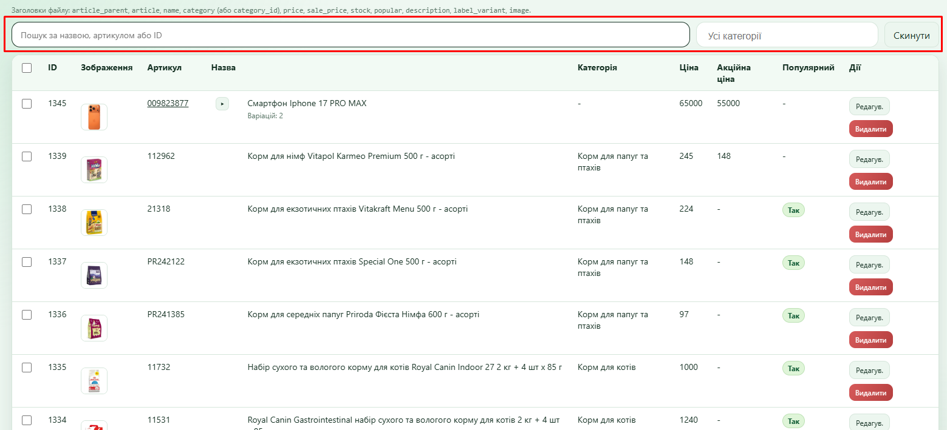
Task: Check the box for product ID 1337
Action: tap(27, 262)
